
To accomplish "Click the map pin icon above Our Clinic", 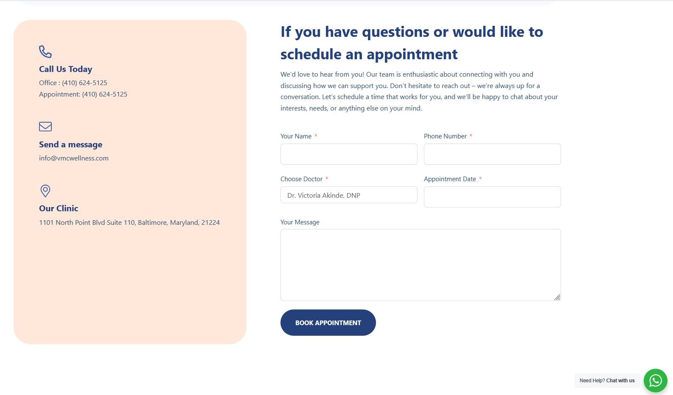I will pyautogui.click(x=45, y=191).
